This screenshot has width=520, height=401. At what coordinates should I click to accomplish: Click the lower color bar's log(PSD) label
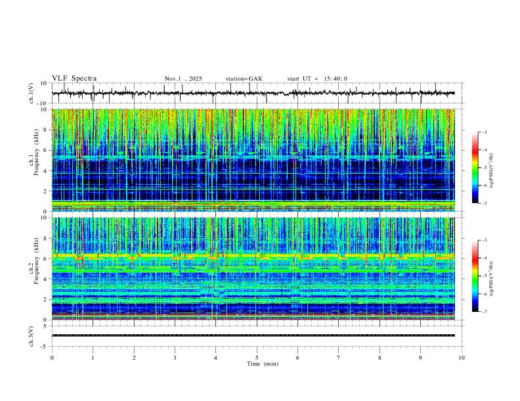click(492, 278)
